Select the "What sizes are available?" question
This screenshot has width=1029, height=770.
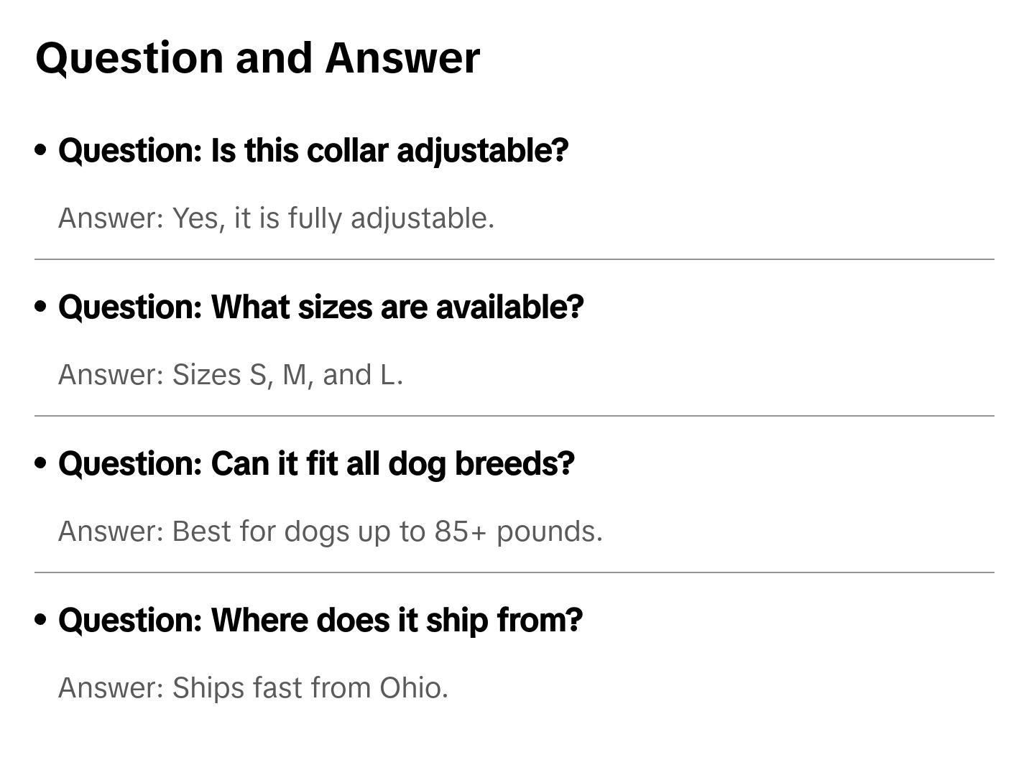click(x=320, y=307)
